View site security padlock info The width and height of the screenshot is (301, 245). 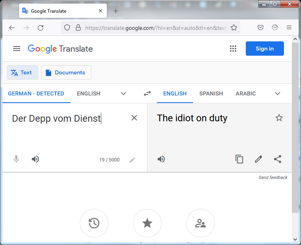click(78, 28)
